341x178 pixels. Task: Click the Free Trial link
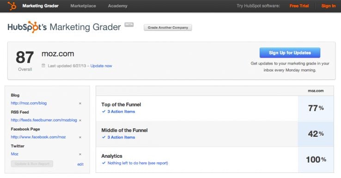point(299,6)
